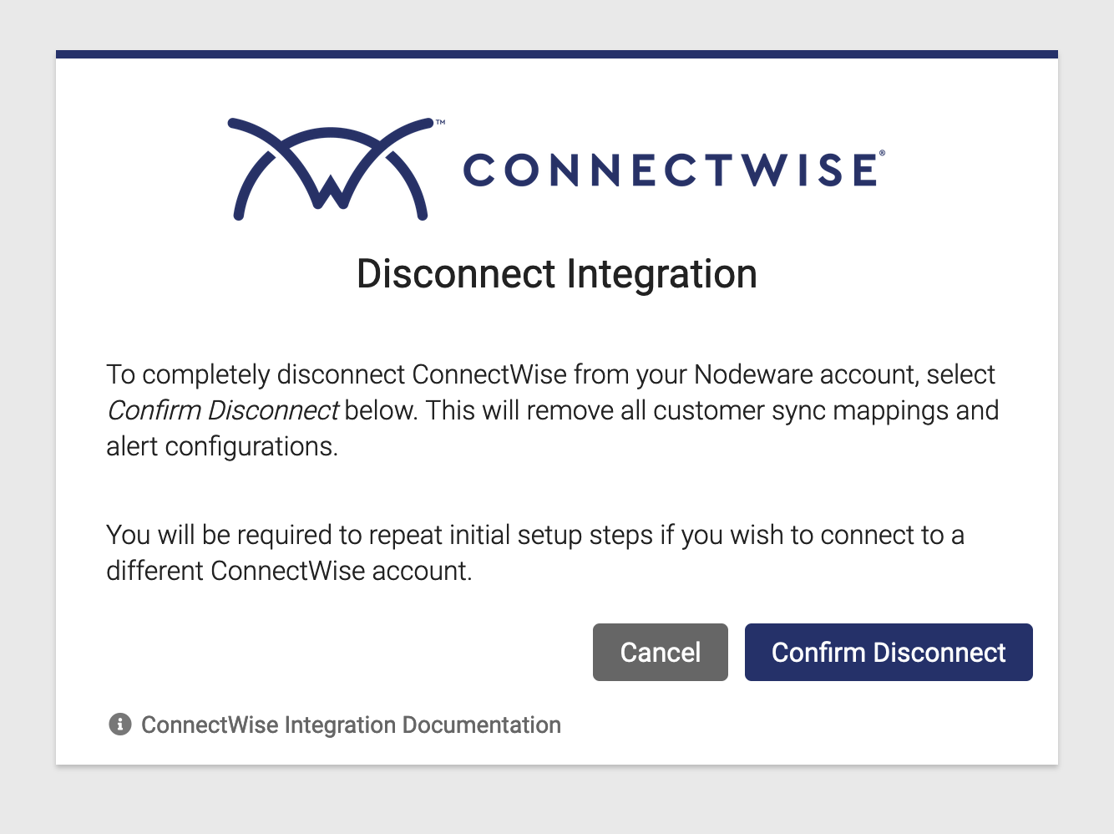
Task: Click the CONNECTWISE wordmark text
Action: pos(671,170)
